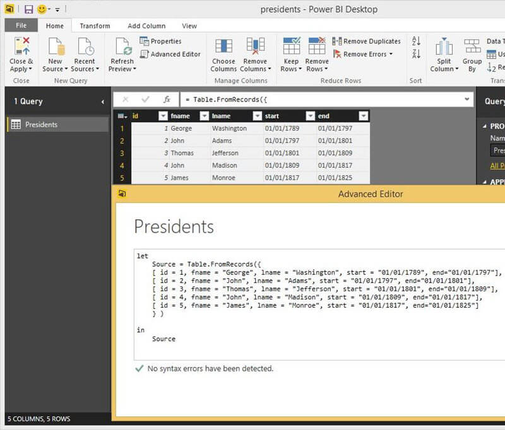Open quick access toolbar customize arrow
505x430 pixels.
(57, 10)
